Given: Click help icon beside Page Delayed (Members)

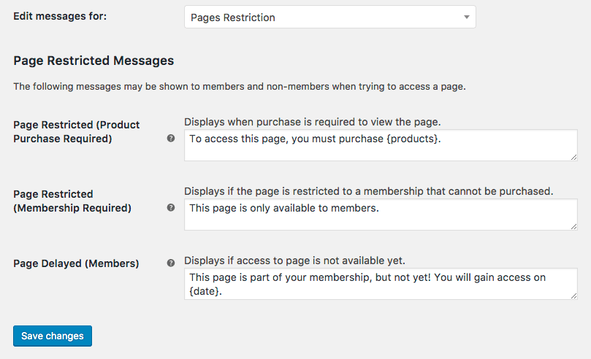Looking at the screenshot, I should pos(171,263).
